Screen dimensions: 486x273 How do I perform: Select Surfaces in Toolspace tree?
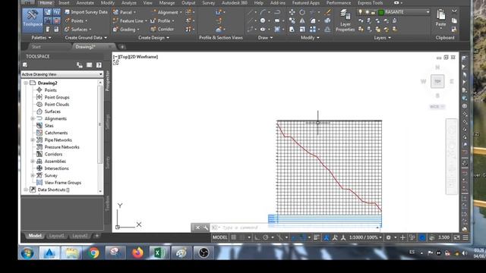tap(52, 111)
